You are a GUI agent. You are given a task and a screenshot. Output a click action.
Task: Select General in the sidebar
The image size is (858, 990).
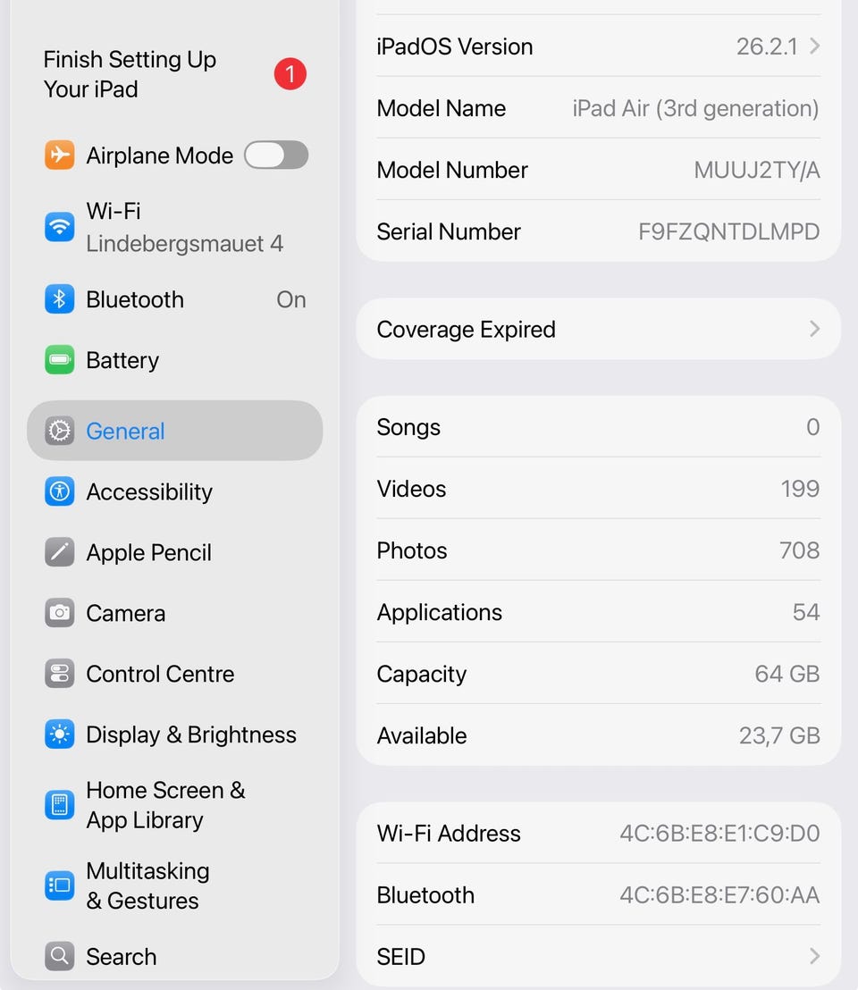tap(175, 431)
